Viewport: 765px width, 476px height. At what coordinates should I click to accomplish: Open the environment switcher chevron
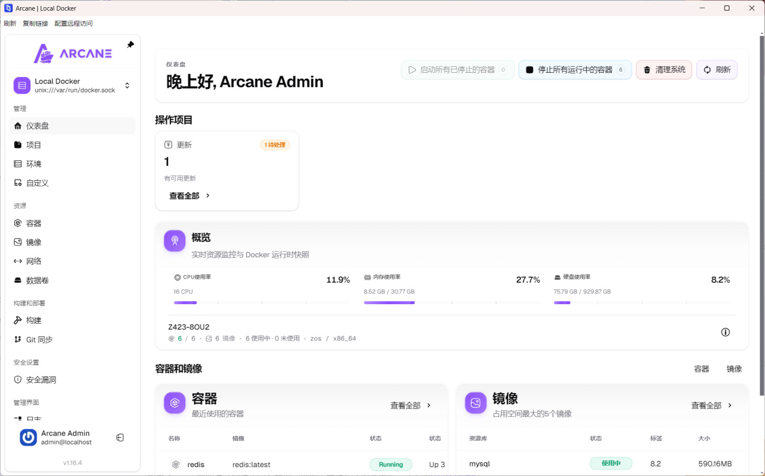[x=127, y=85]
